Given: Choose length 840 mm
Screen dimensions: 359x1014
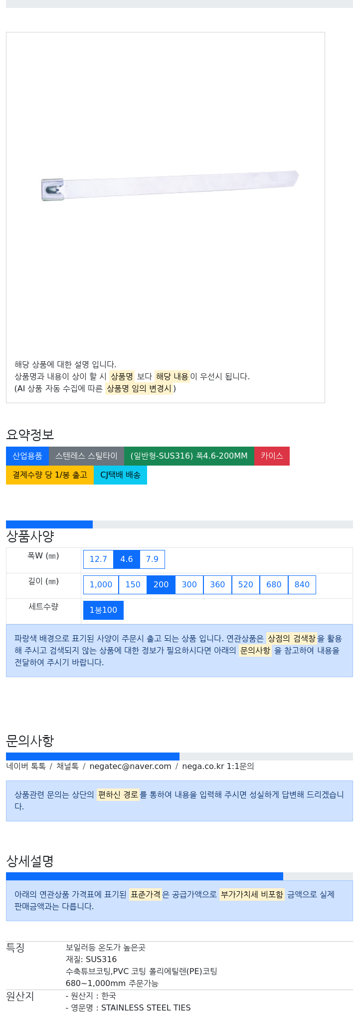Looking at the screenshot, I should (x=302, y=585).
